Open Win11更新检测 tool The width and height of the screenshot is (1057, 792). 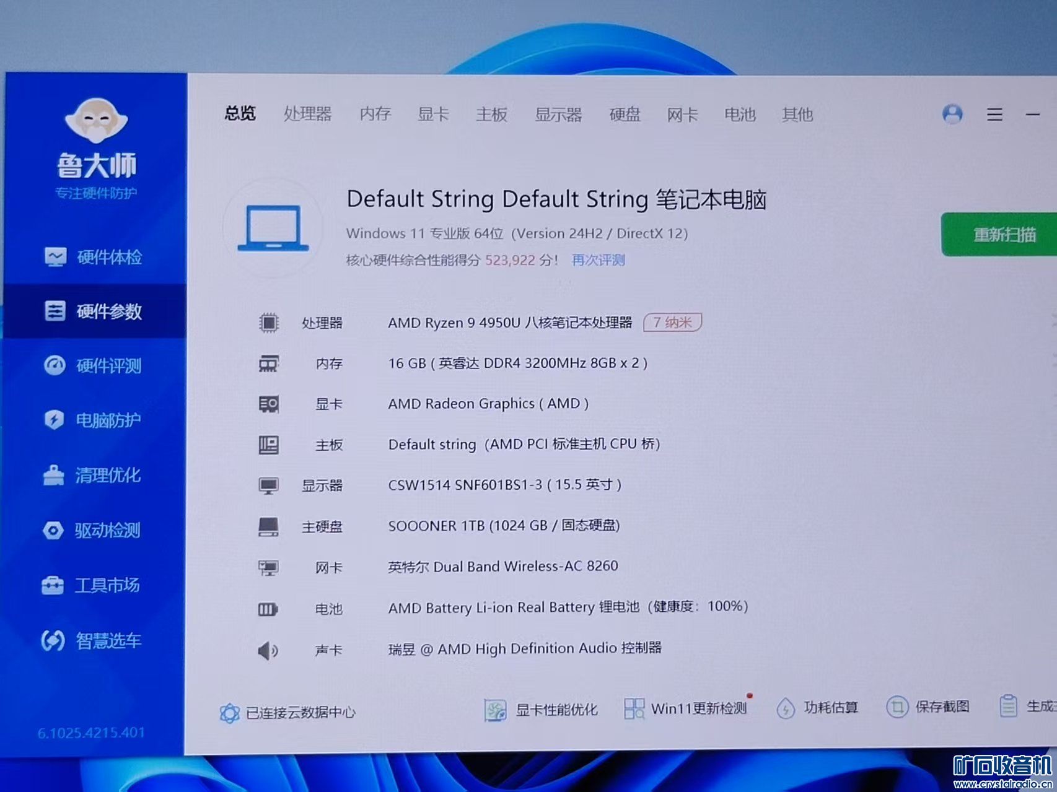[x=686, y=708]
